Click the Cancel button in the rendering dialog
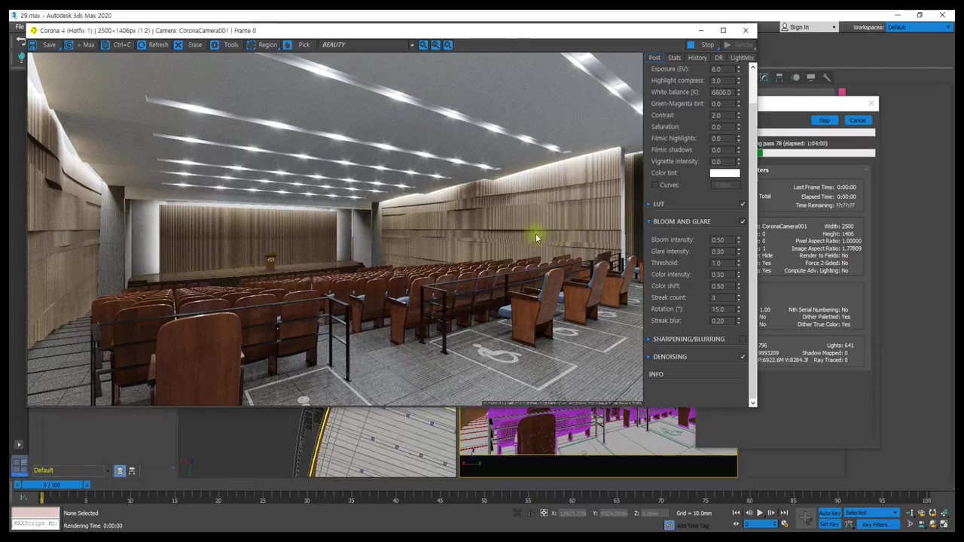 (857, 120)
